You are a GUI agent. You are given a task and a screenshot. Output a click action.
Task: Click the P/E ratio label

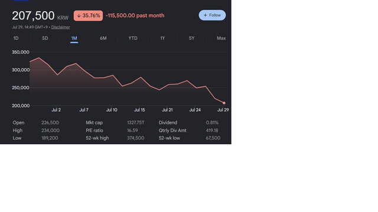(94, 131)
